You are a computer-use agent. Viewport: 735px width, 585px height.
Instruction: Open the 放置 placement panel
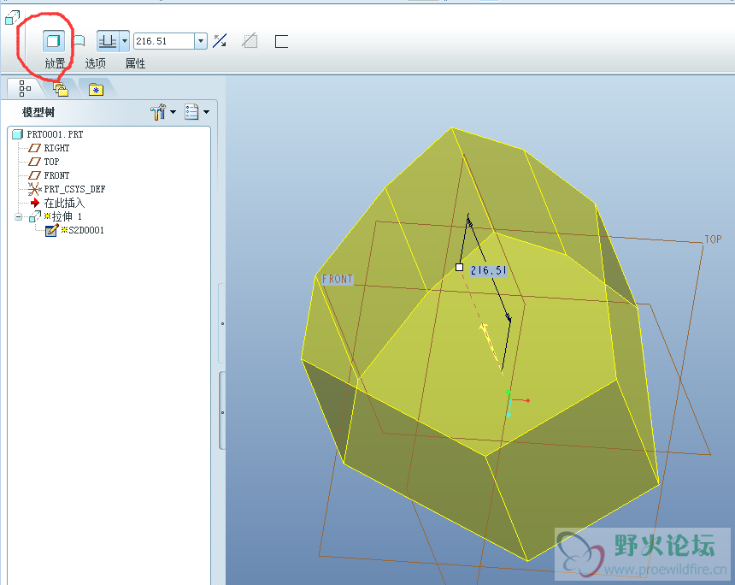coord(55,63)
